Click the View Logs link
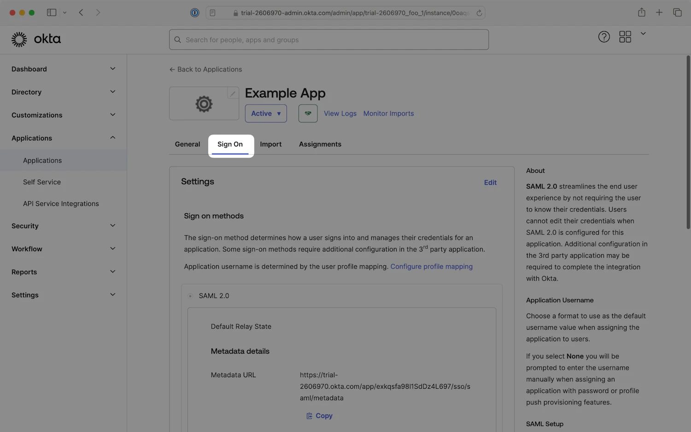Image resolution: width=691 pixels, height=432 pixels. pos(340,114)
